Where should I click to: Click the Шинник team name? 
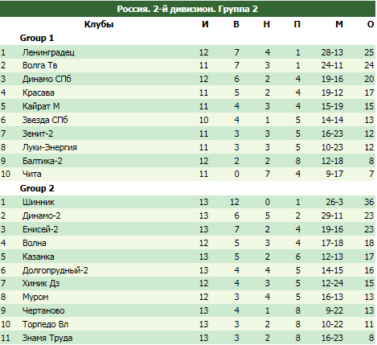pyautogui.click(x=39, y=202)
